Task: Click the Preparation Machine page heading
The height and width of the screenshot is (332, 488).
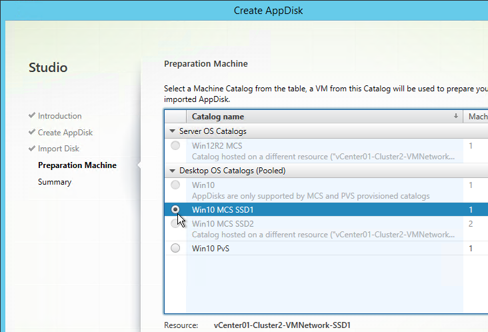Action: (x=206, y=63)
